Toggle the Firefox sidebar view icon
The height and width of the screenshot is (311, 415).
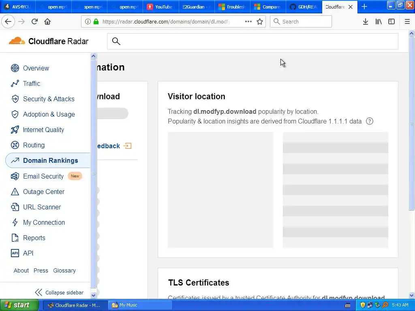coord(391,22)
